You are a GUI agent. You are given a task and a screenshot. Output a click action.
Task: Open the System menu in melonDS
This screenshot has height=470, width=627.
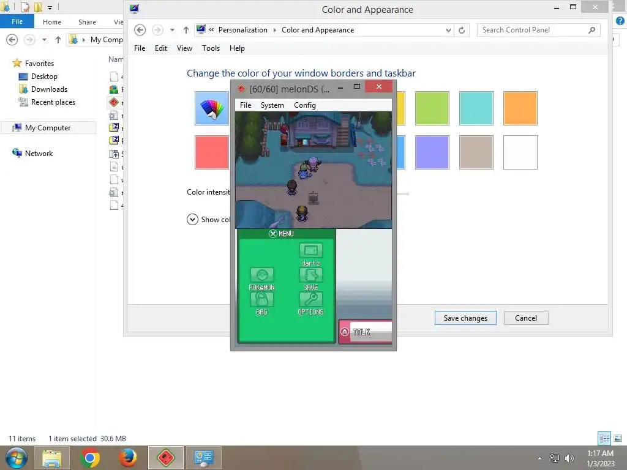pyautogui.click(x=272, y=105)
